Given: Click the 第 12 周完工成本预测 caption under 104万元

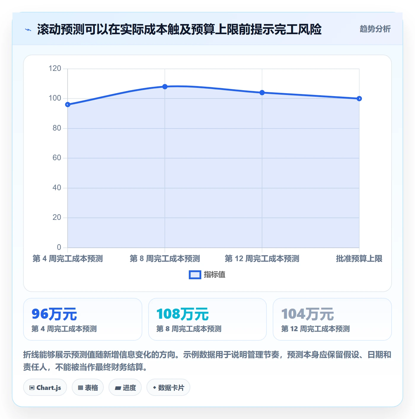Looking at the screenshot, I should click(x=315, y=329).
